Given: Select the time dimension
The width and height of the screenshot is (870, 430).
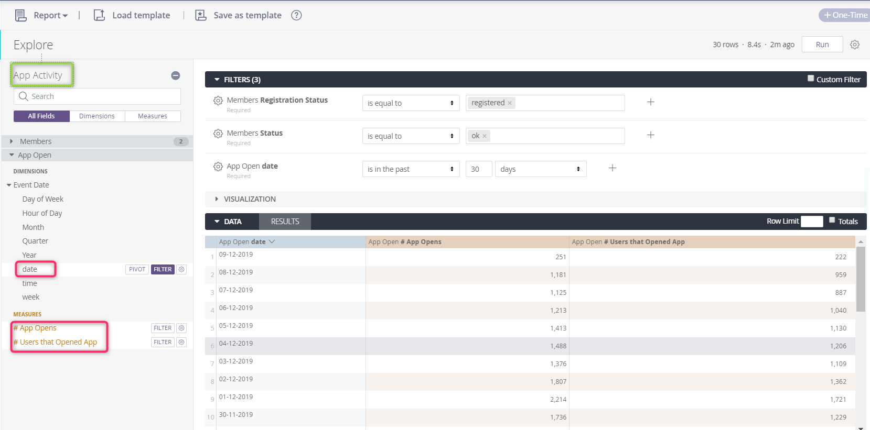Looking at the screenshot, I should pos(29,283).
